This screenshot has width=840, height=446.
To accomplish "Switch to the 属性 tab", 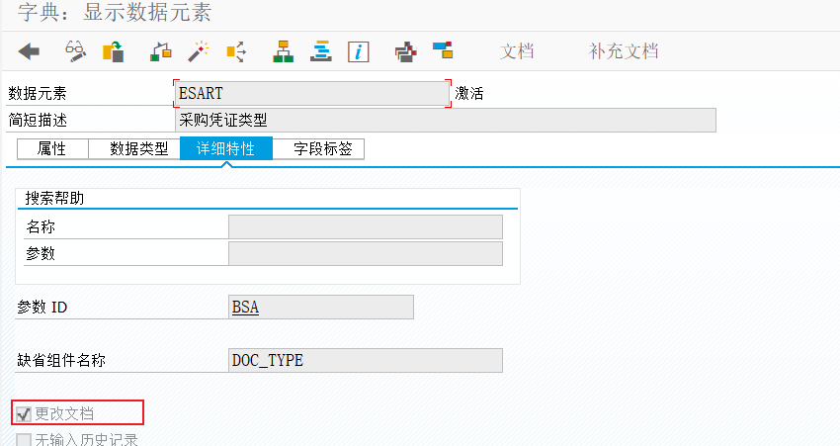I will pyautogui.click(x=52, y=149).
